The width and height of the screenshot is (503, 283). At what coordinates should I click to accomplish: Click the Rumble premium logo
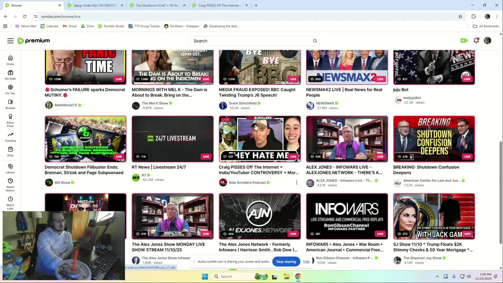(33, 41)
